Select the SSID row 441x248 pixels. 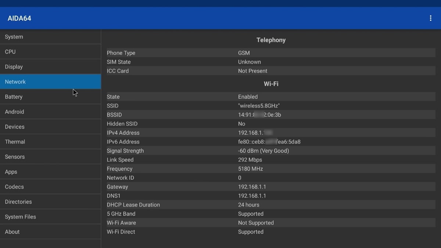pyautogui.click(x=270, y=106)
